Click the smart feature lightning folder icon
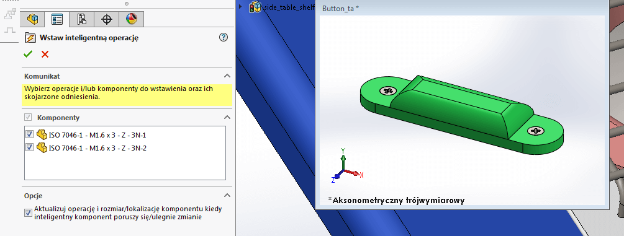Image resolution: width=624 pixels, height=236 pixels. click(30, 38)
